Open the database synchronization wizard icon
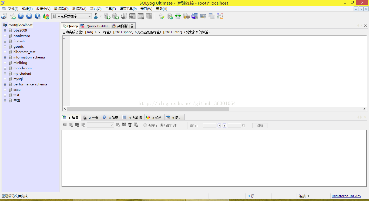Screen dimensions: 369x201 point(170,16)
